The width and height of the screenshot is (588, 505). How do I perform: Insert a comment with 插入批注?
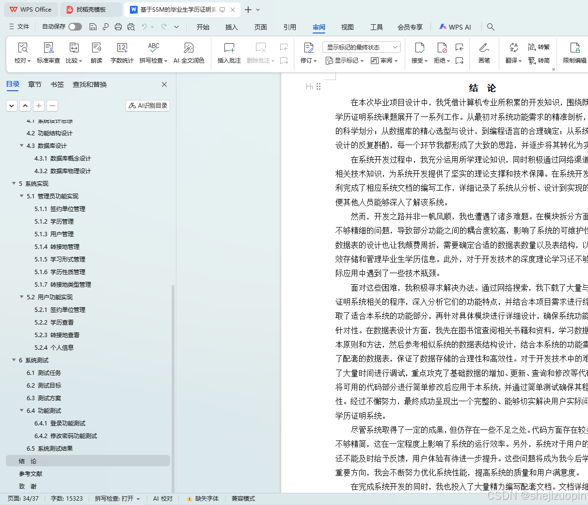pos(228,52)
